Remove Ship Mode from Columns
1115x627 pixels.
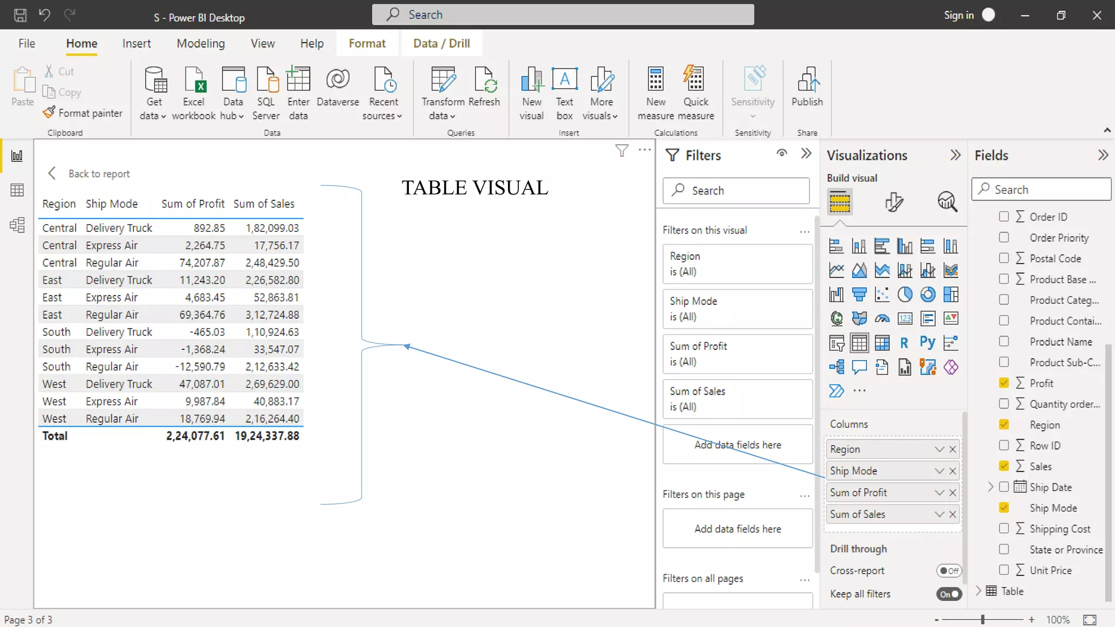click(953, 471)
